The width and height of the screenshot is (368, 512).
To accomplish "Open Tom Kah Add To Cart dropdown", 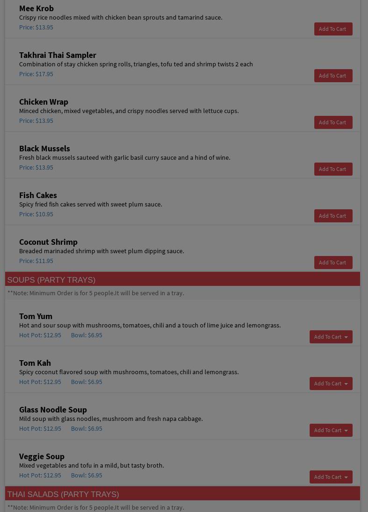I will coord(331,384).
